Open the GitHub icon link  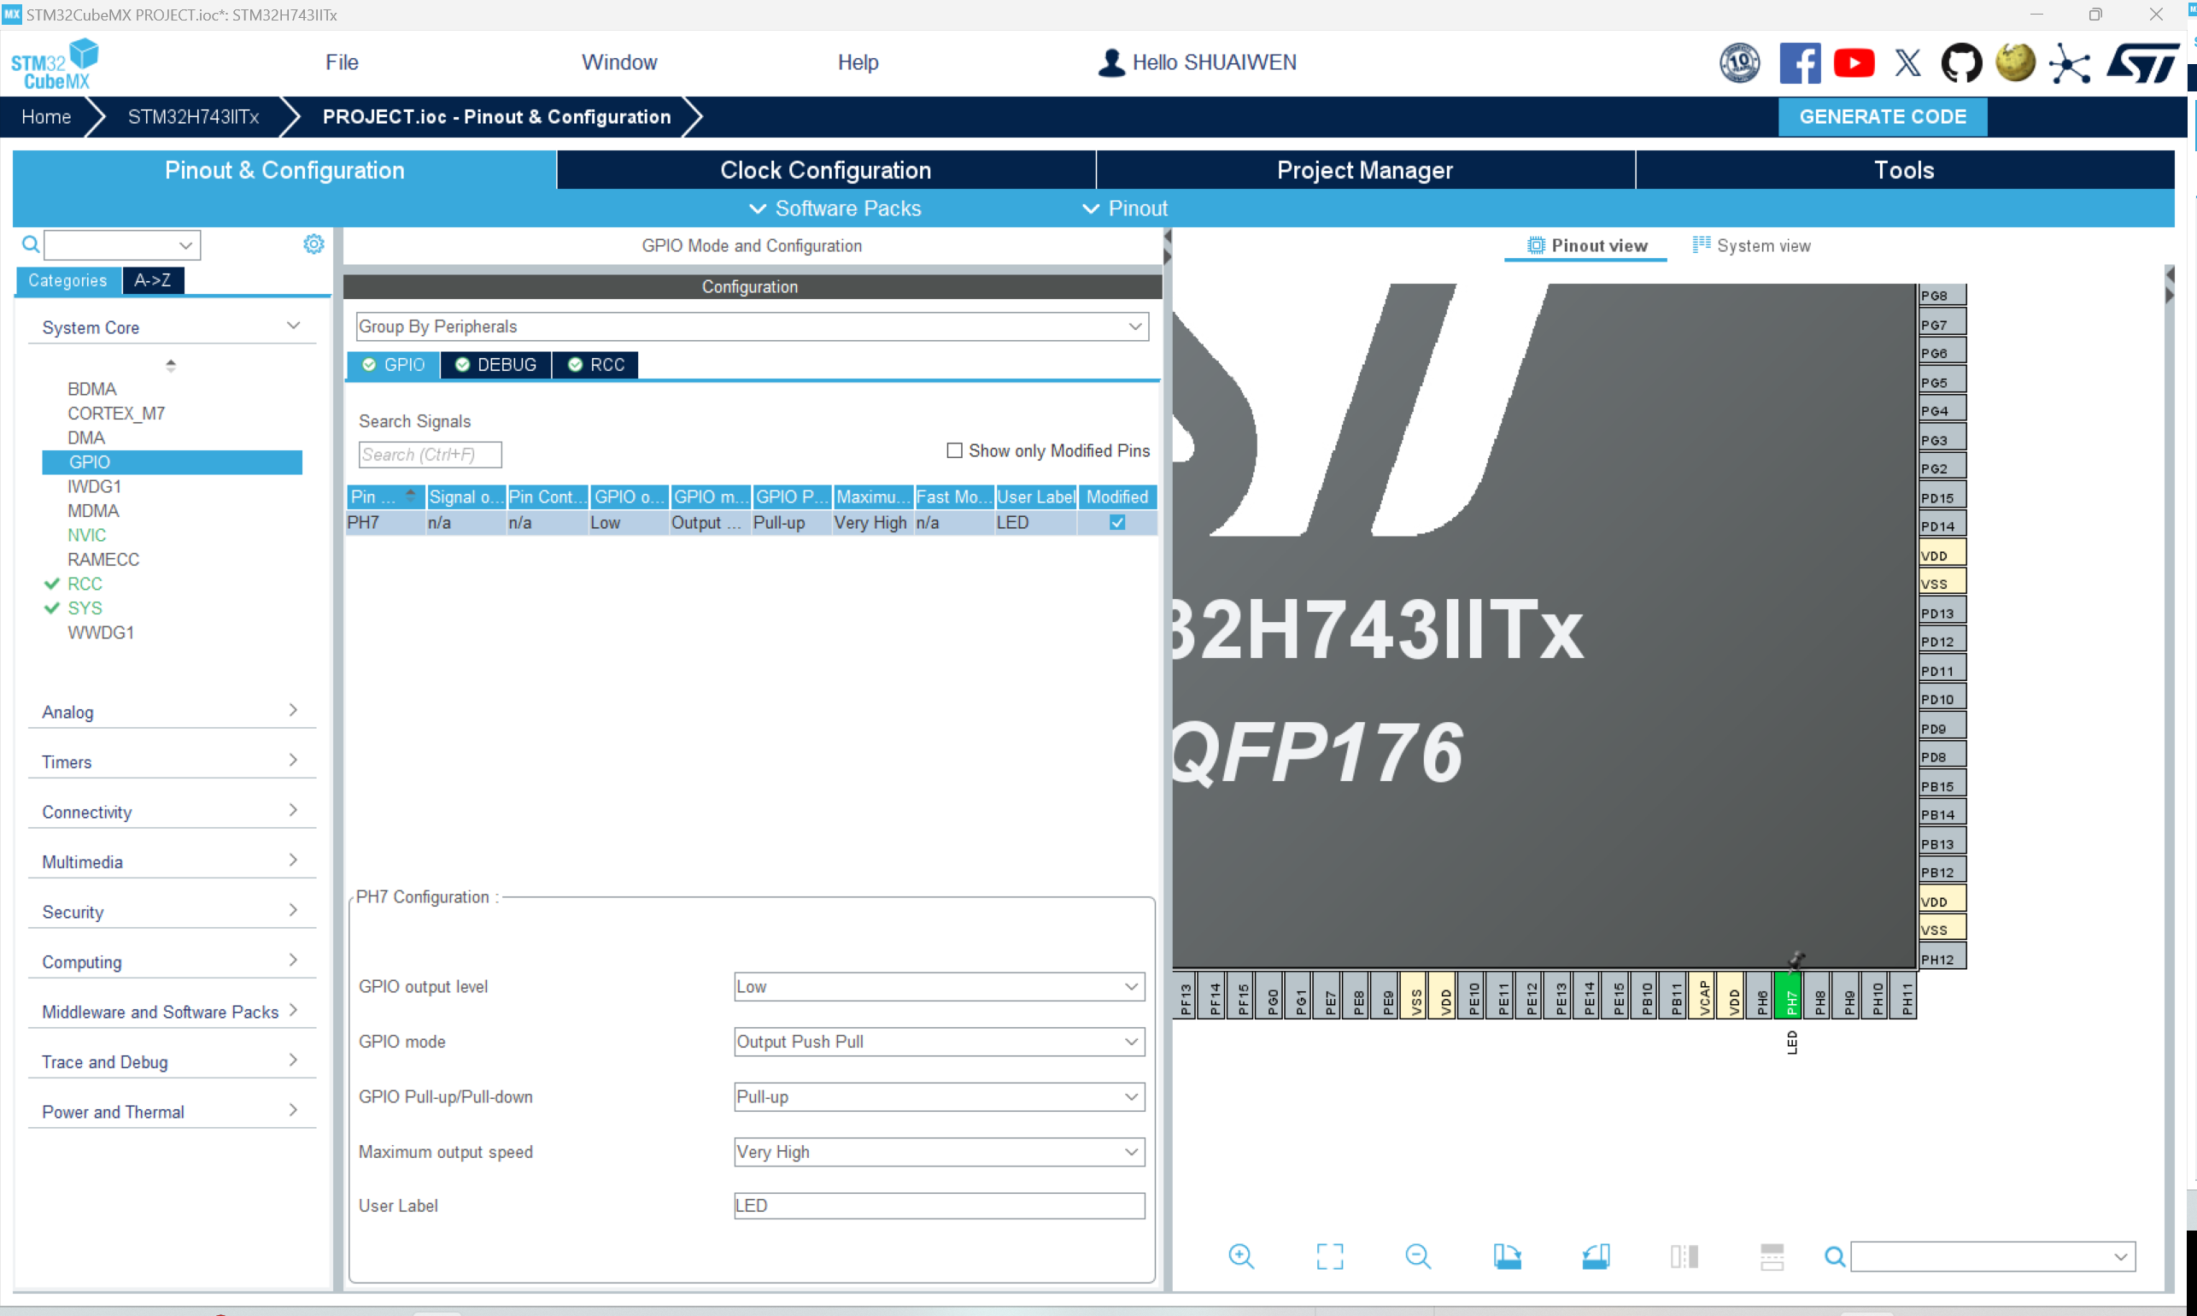(x=1961, y=63)
